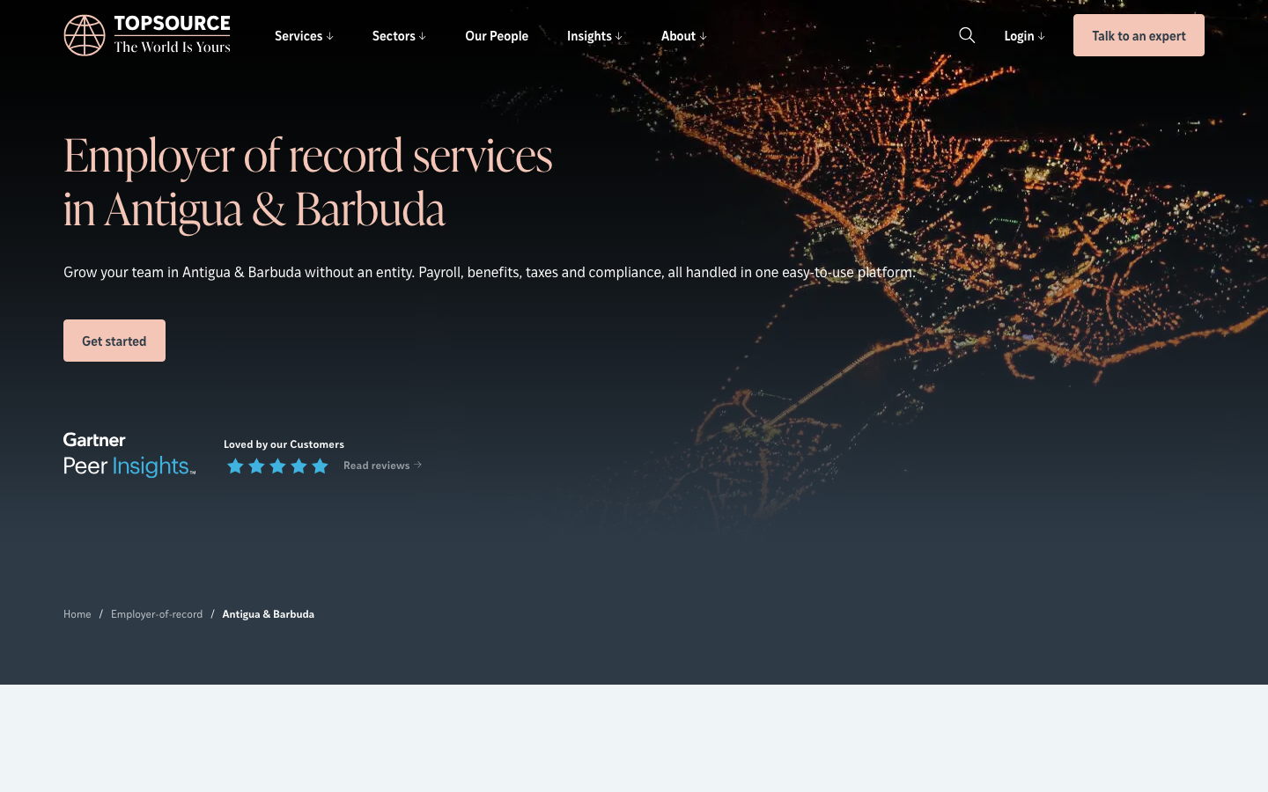Click the Antigua & Barbuda breadcrumb item
1268x792 pixels.
(268, 614)
